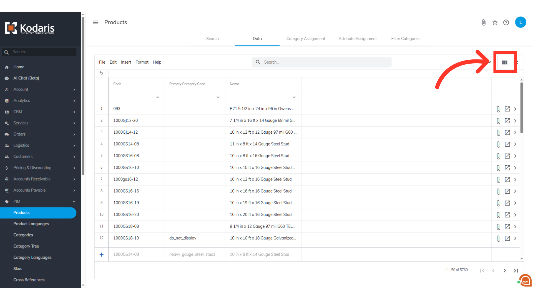Click the favorite star icon in header
Image resolution: width=533 pixels, height=300 pixels.
click(x=495, y=22)
